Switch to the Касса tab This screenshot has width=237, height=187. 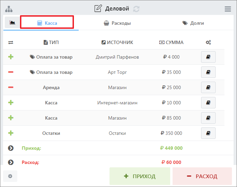tap(47, 23)
